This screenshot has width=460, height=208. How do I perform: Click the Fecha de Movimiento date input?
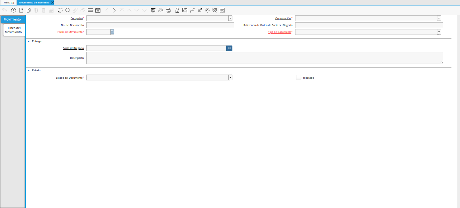point(98,32)
